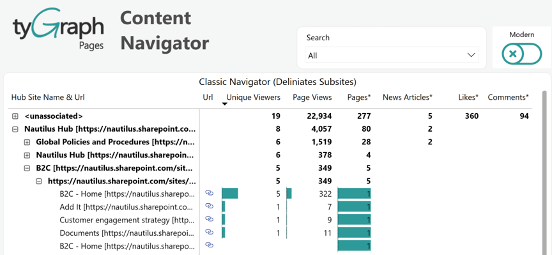The height and width of the screenshot is (255, 552).
Task: Collapse the B2C hub row
Action: click(27, 168)
